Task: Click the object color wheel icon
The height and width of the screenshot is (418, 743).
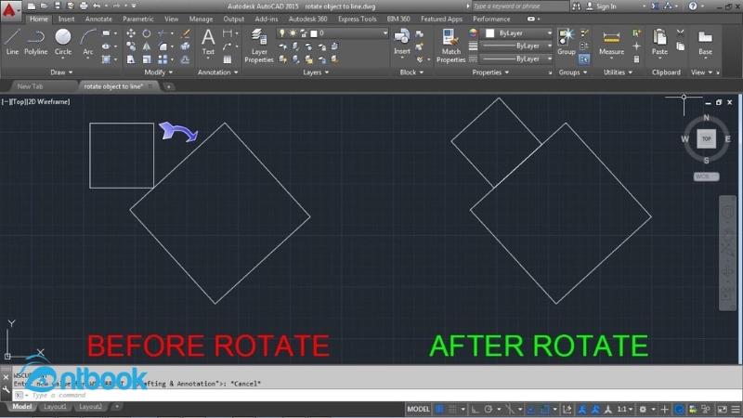Action: click(473, 33)
